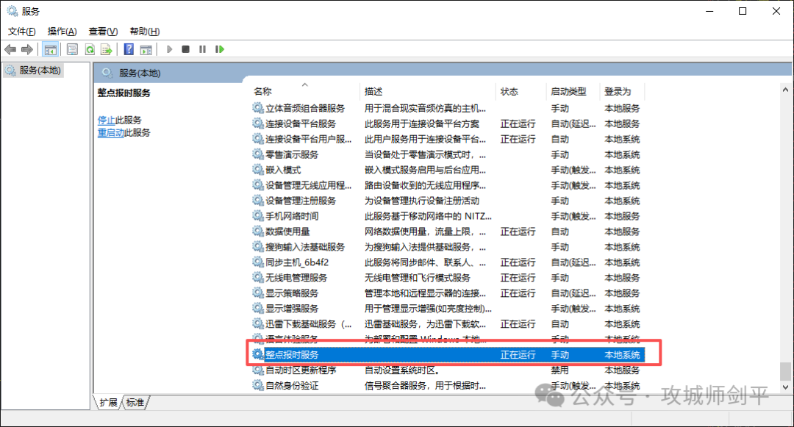Open the 文件(F) menu
This screenshot has width=794, height=427.
[22, 32]
